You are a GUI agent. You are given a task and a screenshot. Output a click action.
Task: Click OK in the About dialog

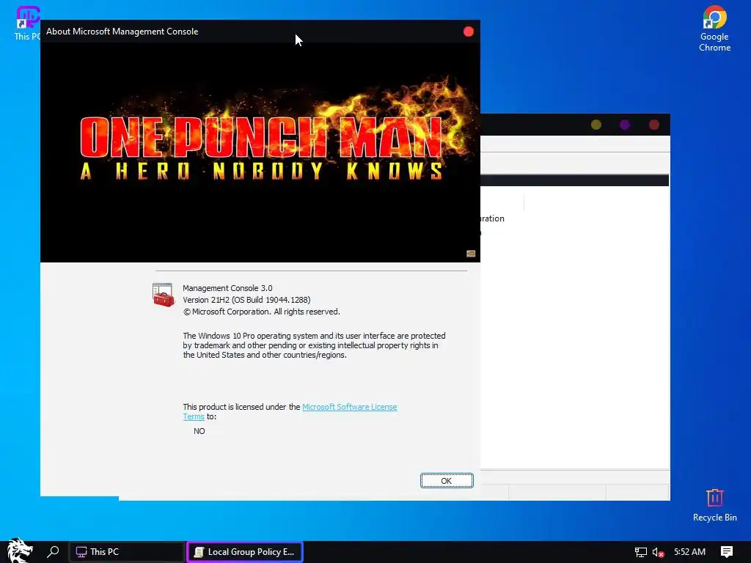tap(447, 481)
